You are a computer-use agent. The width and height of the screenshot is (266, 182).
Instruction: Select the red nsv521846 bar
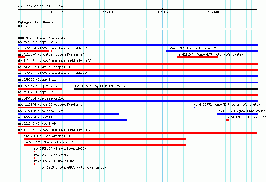pos(34,126)
